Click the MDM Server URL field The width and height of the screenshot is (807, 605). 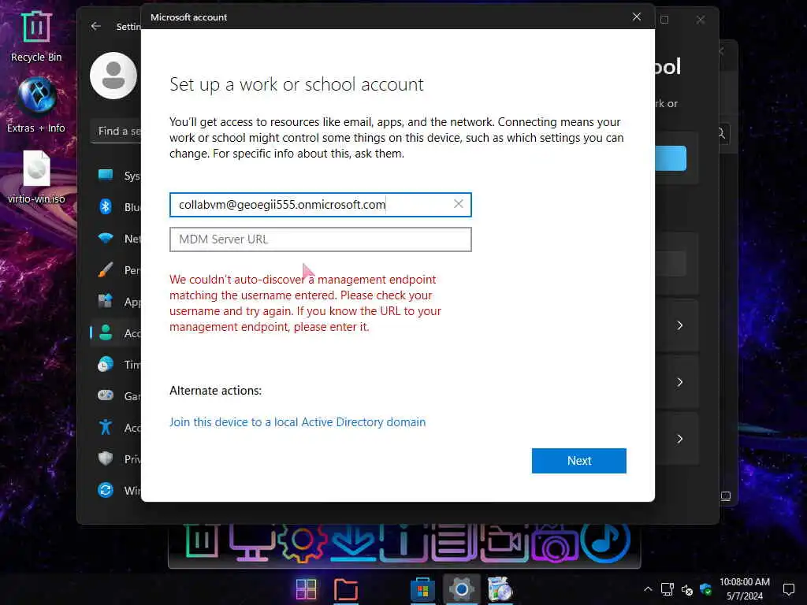point(321,239)
